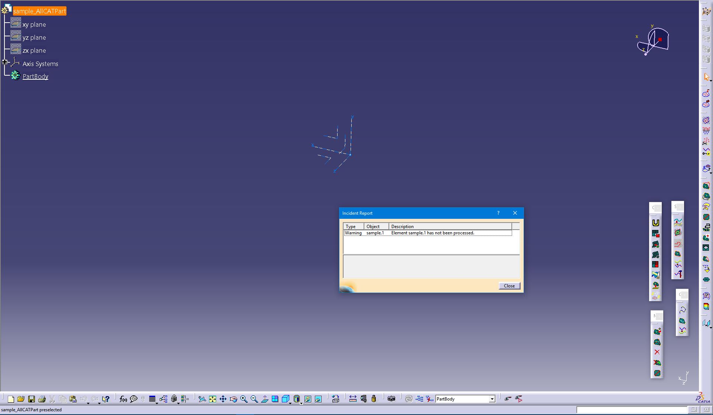This screenshot has height=415, width=713.
Task: Select the Pan view tool
Action: coord(223,399)
